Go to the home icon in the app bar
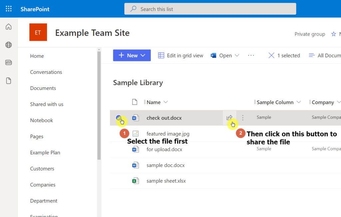This screenshot has width=341, height=217. click(8, 27)
